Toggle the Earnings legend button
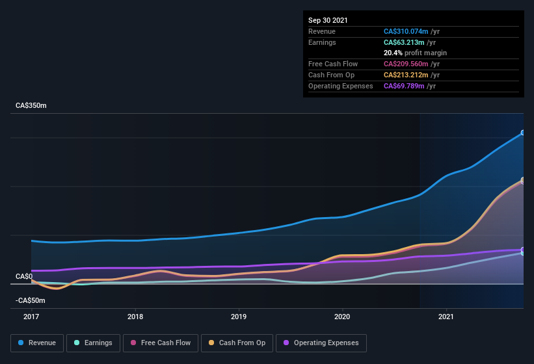 [x=93, y=343]
